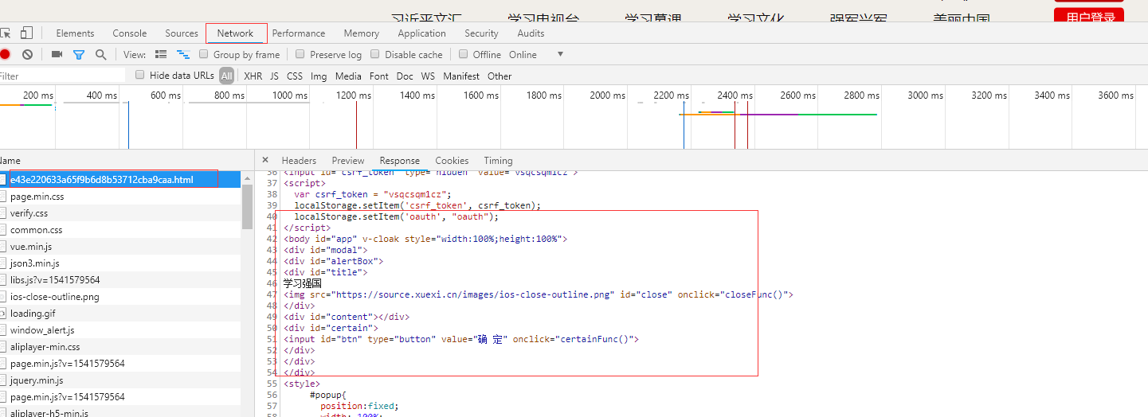Select the Response tab
Image resolution: width=1148 pixels, height=417 pixels.
pyautogui.click(x=400, y=161)
